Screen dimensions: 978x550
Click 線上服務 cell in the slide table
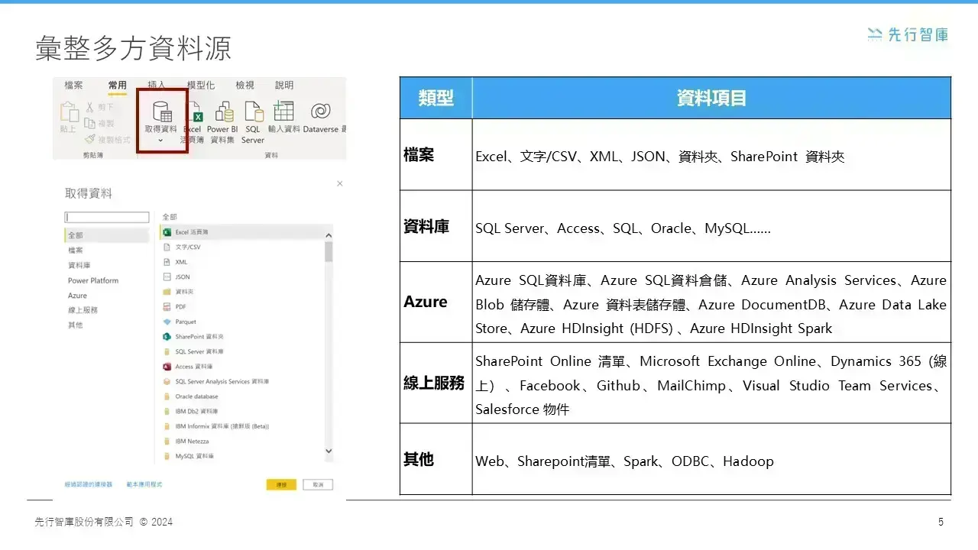(436, 383)
